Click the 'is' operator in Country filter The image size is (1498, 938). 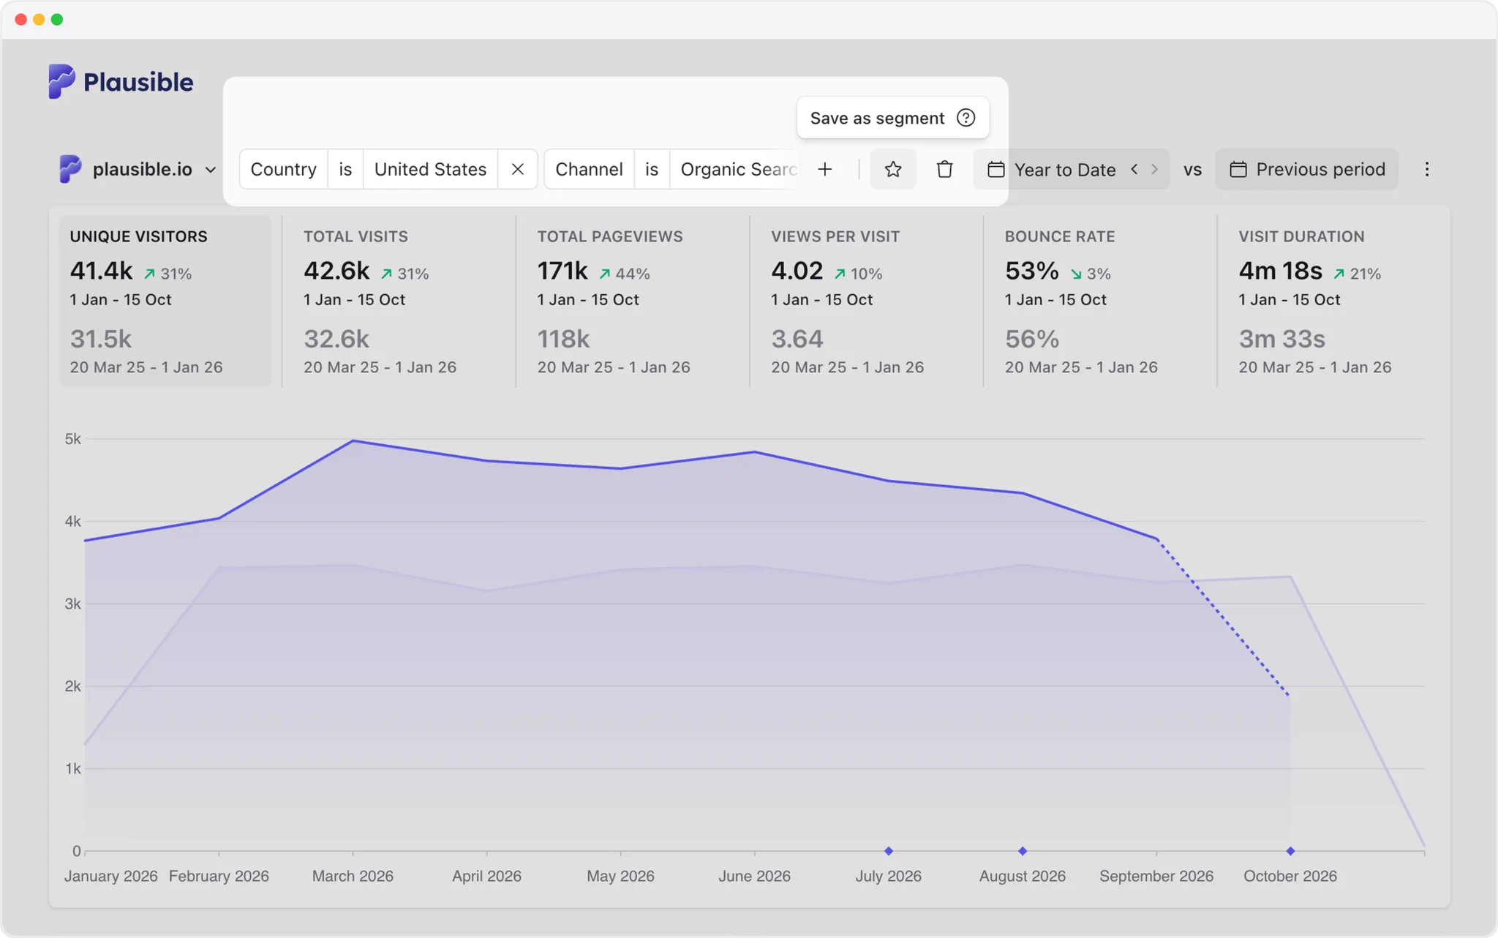pos(345,170)
